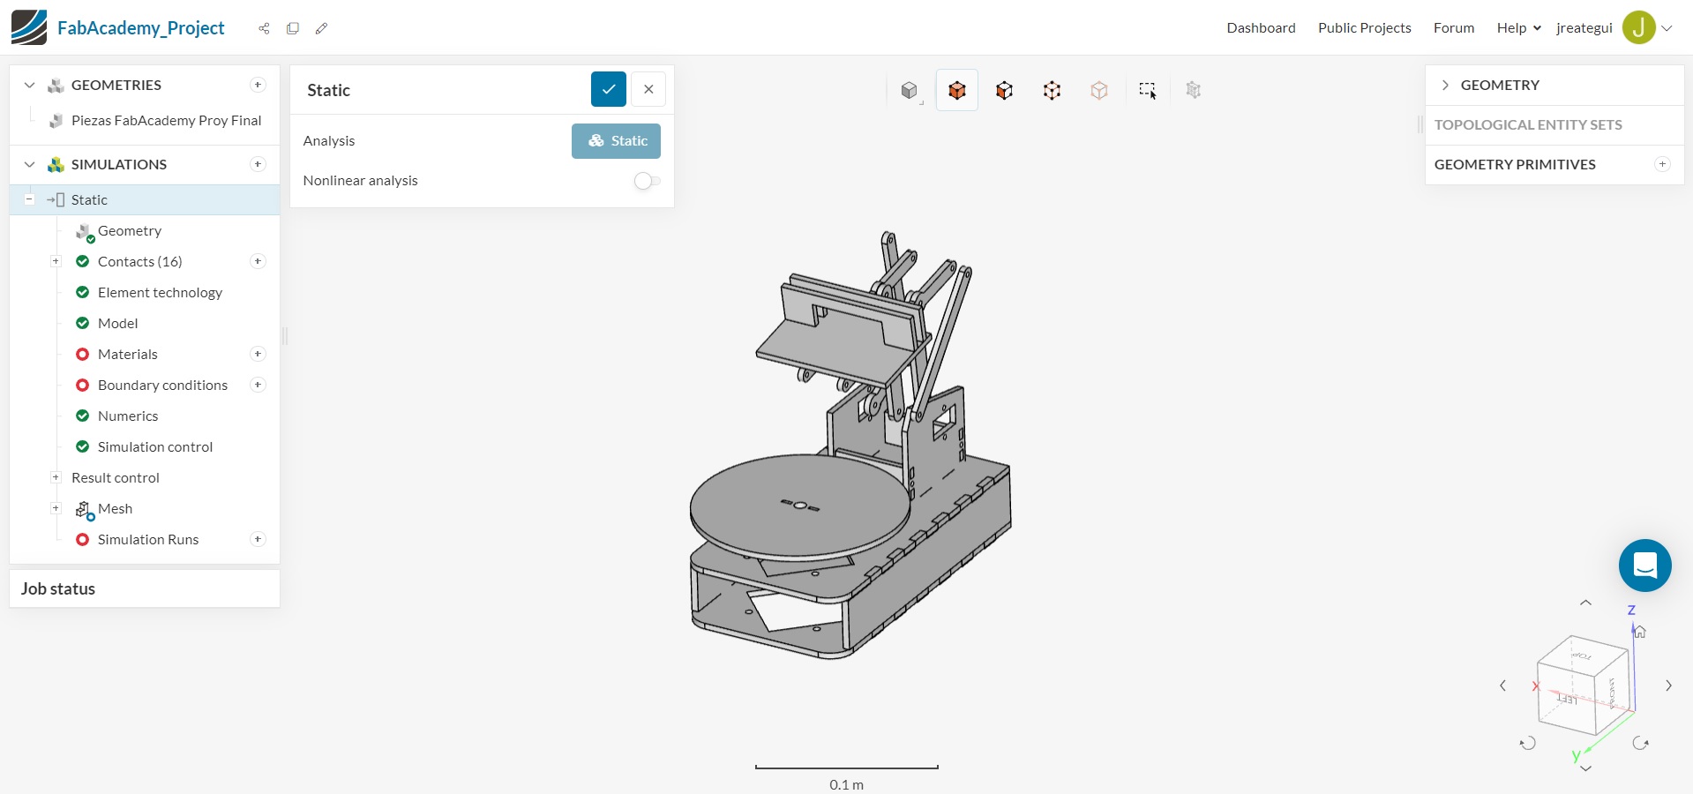Add a boundary condition with plus icon
Screen dimensions: 1693x794
pyautogui.click(x=258, y=385)
